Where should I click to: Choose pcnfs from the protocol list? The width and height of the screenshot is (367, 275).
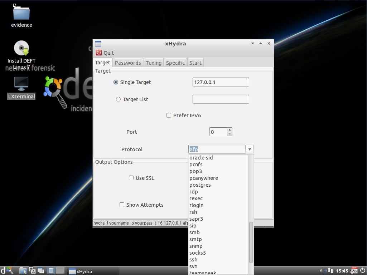pyautogui.click(x=219, y=164)
